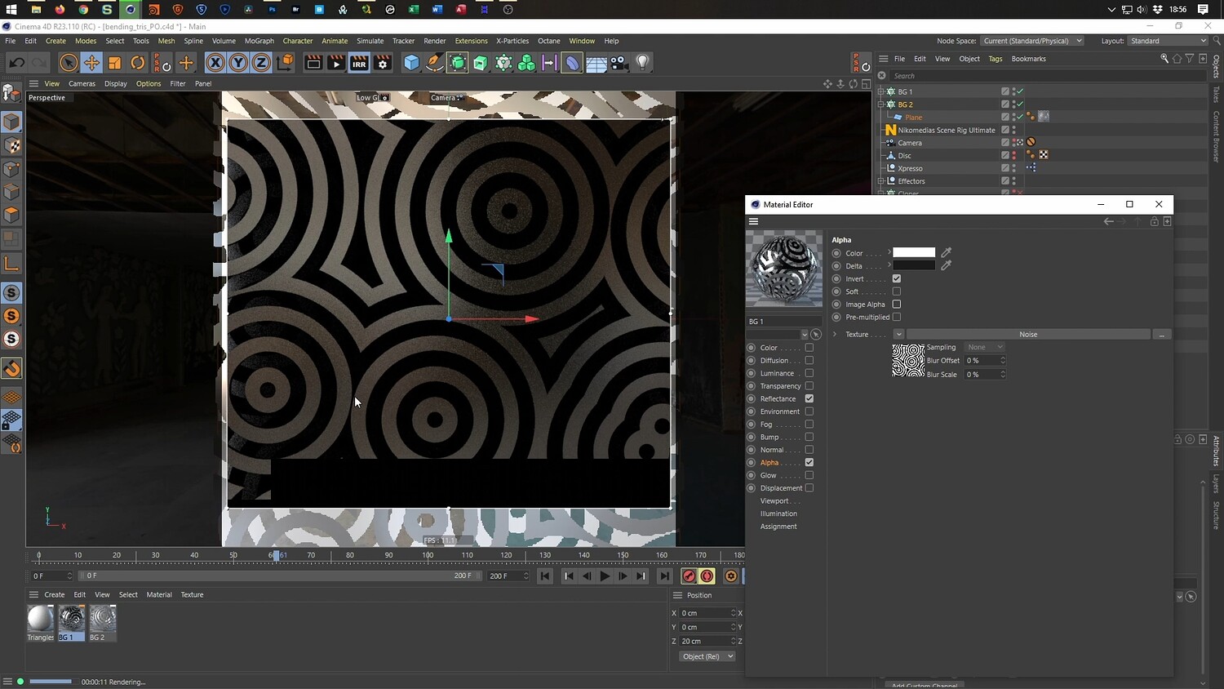Click the Noise texture button
1224x689 pixels.
(1028, 335)
